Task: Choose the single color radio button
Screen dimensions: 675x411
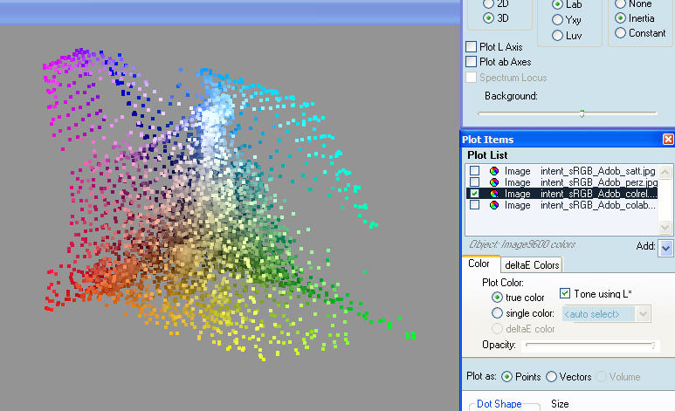Action: [498, 313]
